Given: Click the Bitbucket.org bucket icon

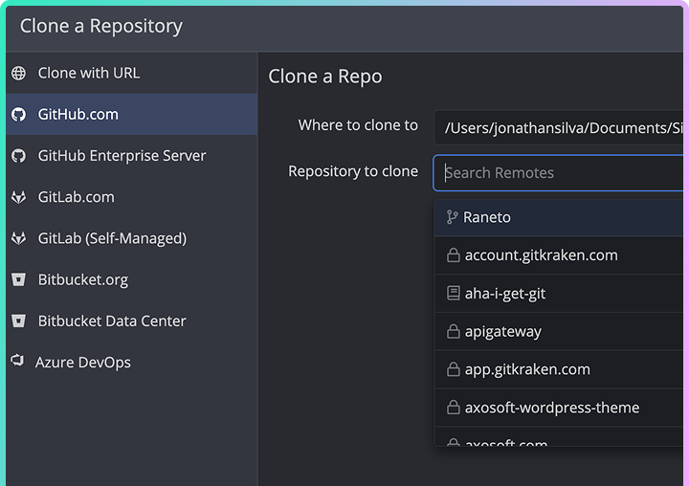Looking at the screenshot, I should (18, 279).
